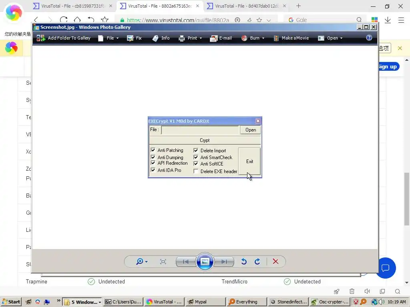
Task: Click the fit to window icon
Action: [163, 261]
